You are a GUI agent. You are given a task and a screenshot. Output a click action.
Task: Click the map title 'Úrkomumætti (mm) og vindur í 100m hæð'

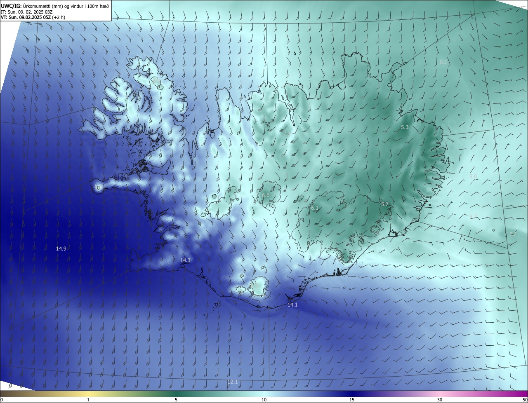[66, 5]
